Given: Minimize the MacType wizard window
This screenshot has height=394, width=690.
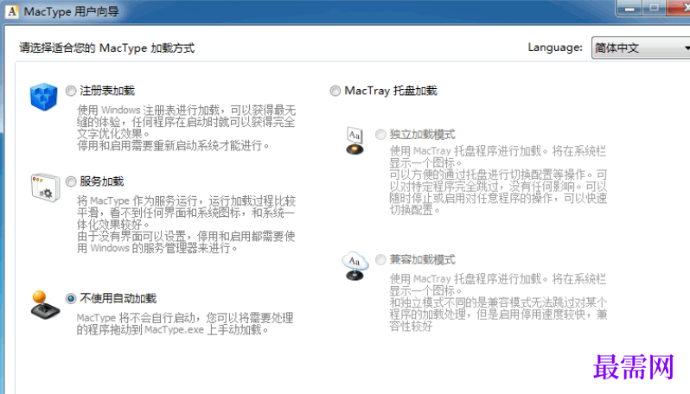Looking at the screenshot, I should [x=629, y=8].
